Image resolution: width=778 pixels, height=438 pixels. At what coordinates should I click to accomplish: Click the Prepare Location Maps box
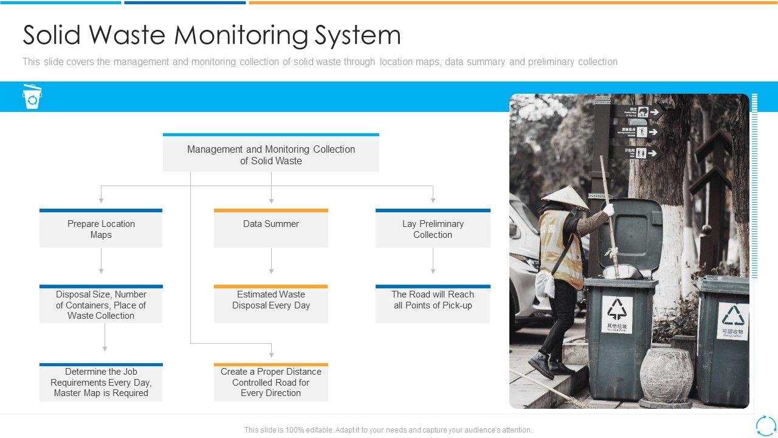[101, 229]
